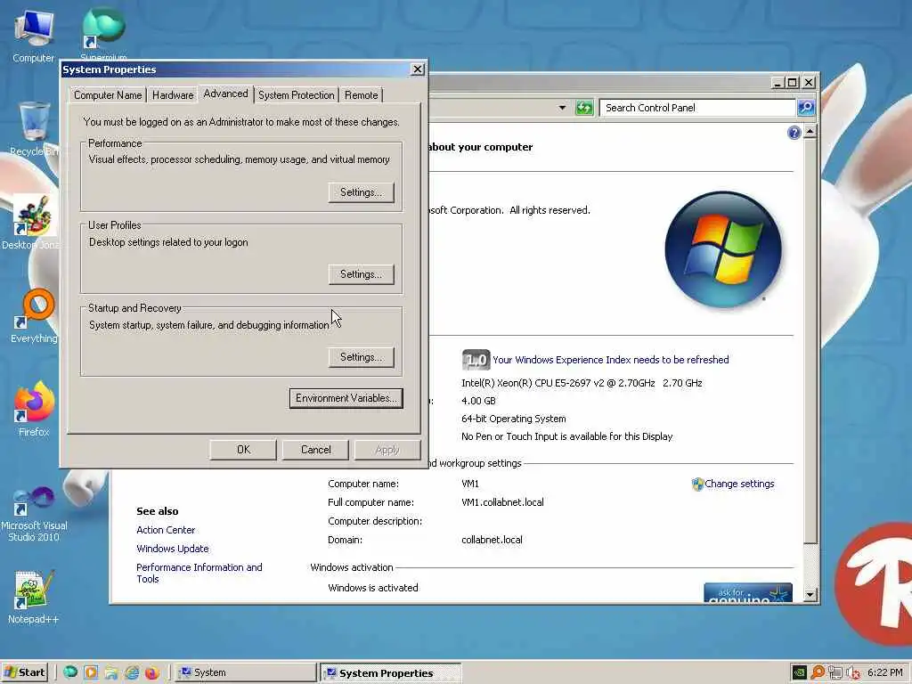The width and height of the screenshot is (912, 684).
Task: Launch the Firefox desktop shortcut
Action: (x=34, y=409)
